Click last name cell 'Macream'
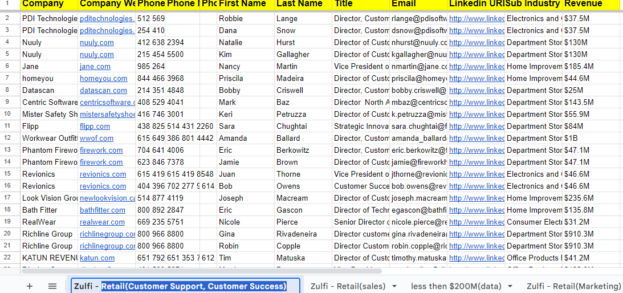This screenshot has width=623, height=293. coord(303,198)
